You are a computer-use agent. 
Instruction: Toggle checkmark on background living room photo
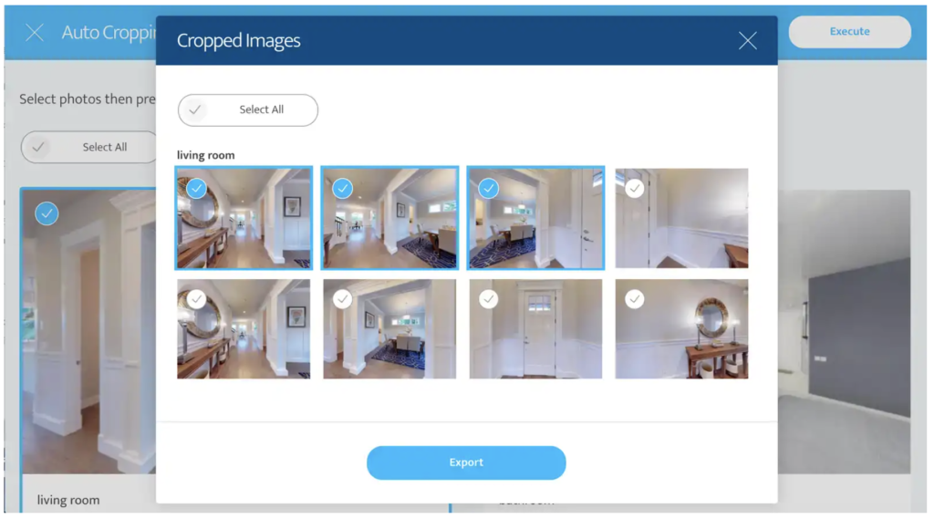click(x=47, y=213)
